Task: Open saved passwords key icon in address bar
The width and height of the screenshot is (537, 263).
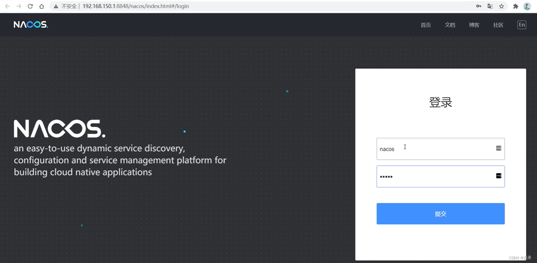Action: pyautogui.click(x=478, y=6)
